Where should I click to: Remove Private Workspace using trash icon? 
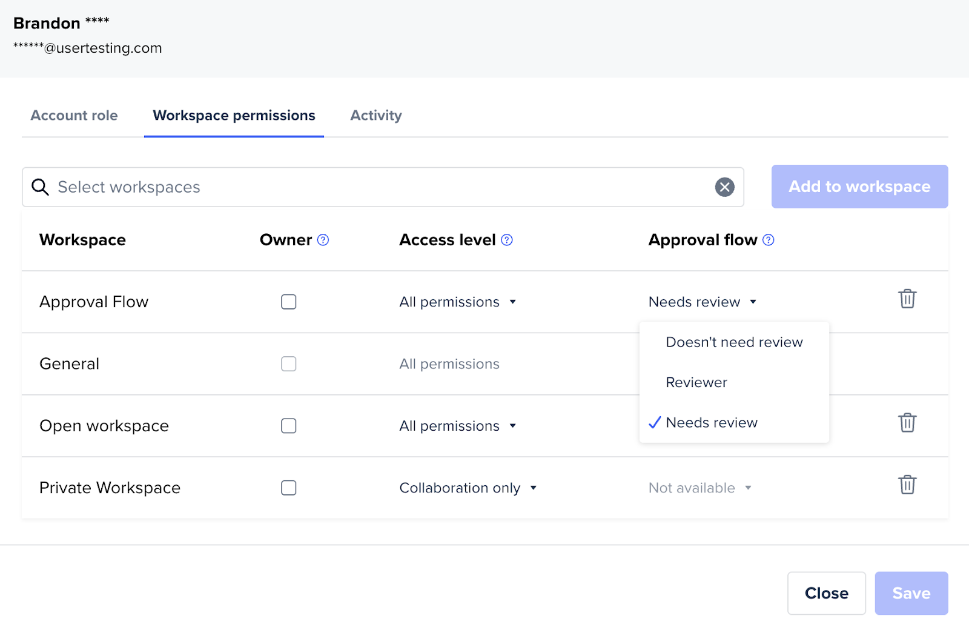[x=907, y=485]
